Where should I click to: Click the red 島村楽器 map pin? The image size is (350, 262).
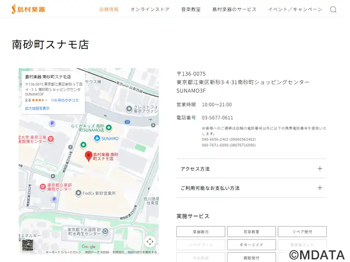pyautogui.click(x=89, y=156)
